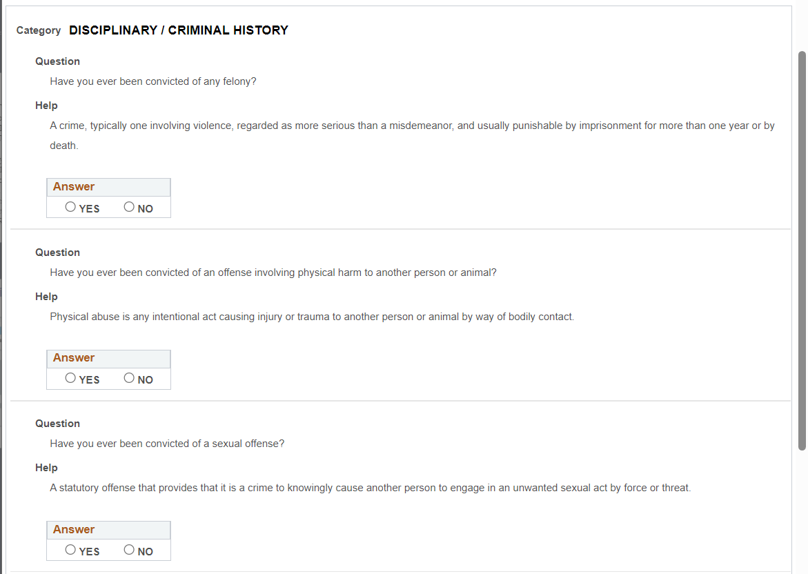The width and height of the screenshot is (808, 574).
Task: Click the 'A statutory offense' help text
Action: click(x=370, y=488)
